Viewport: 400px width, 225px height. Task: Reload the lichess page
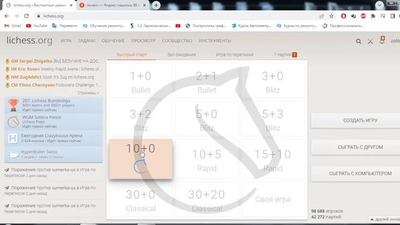pos(26,16)
